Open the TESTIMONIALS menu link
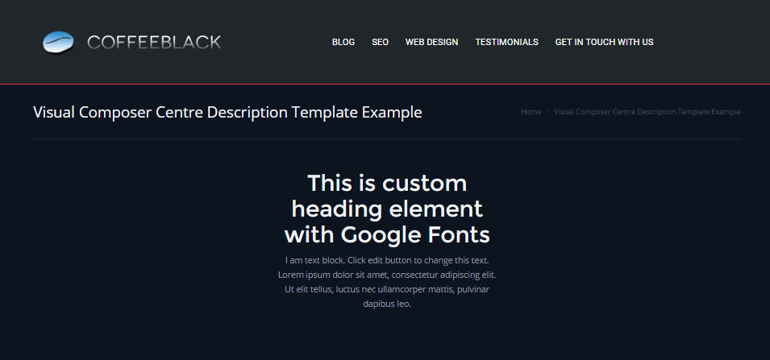Screen dimensions: 770x360 506,42
